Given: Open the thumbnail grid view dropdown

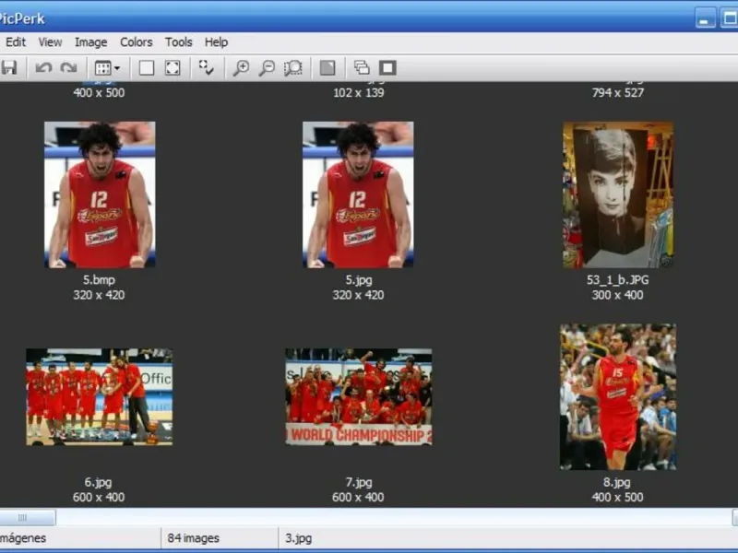Looking at the screenshot, I should coord(108,67).
